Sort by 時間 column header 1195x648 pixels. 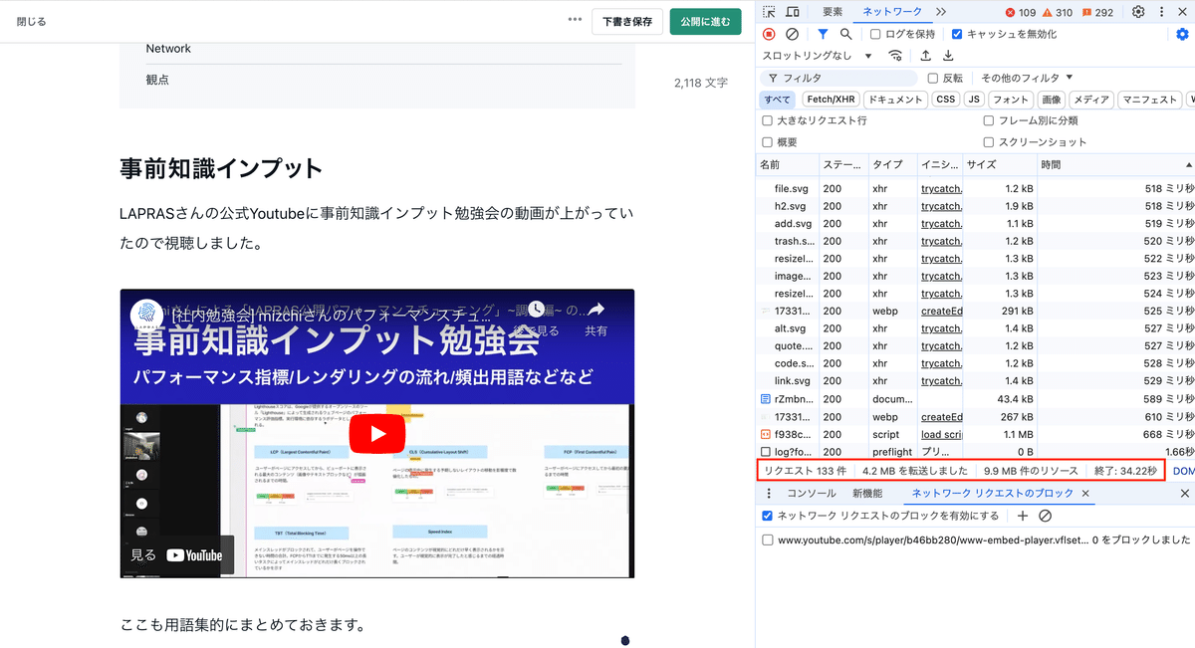coord(1115,164)
